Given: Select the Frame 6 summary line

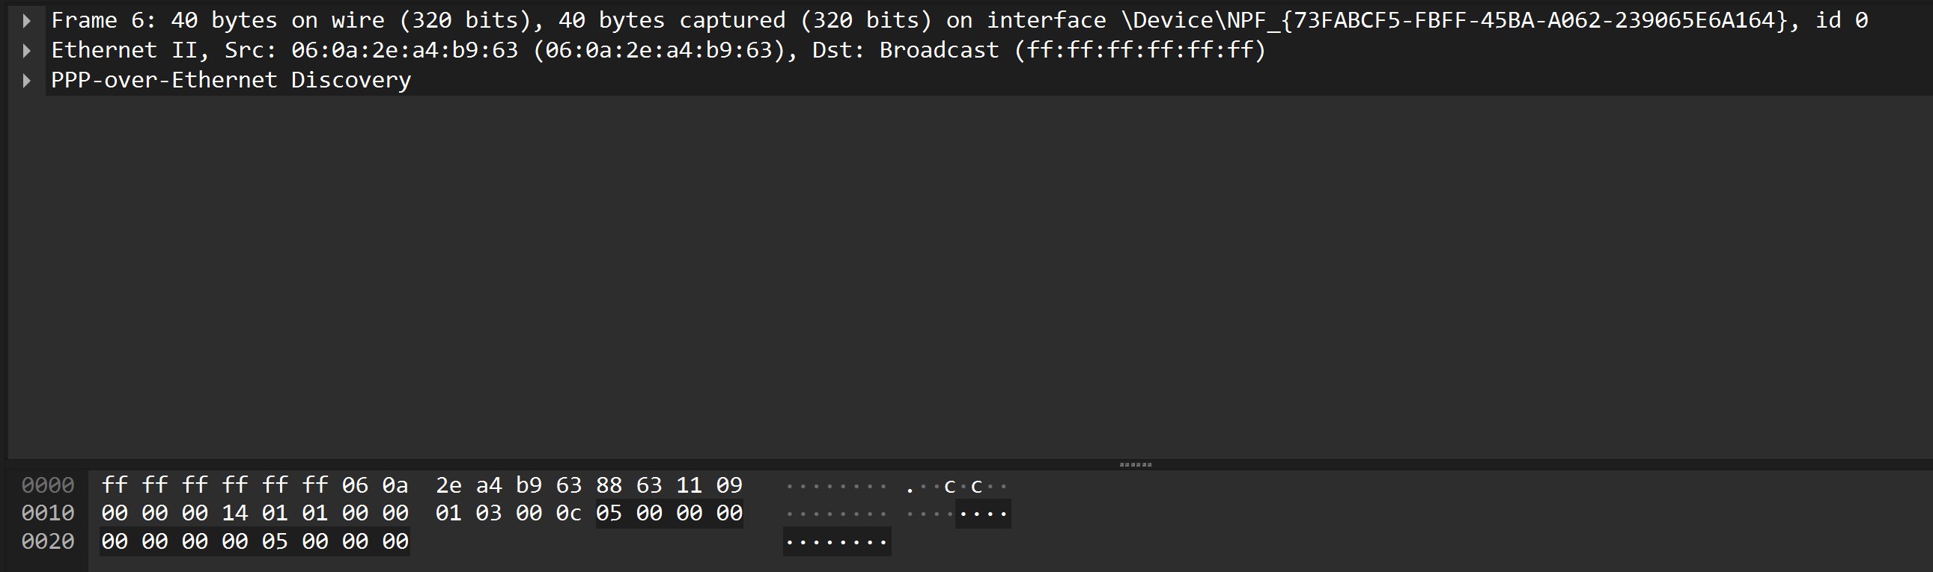Looking at the screenshot, I should (959, 20).
